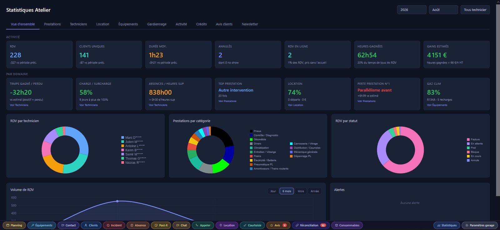The image size is (500, 230).
Task: Open the Location pin icon button
Action: click(227, 225)
